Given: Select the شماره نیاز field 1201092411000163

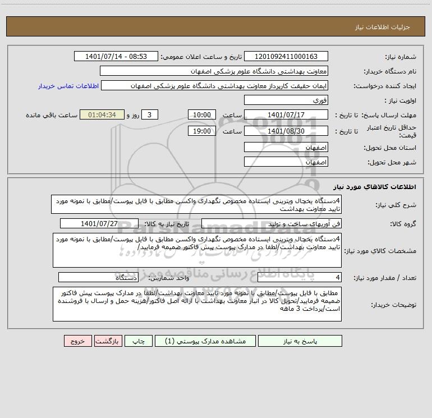Looking at the screenshot, I should [286, 56].
